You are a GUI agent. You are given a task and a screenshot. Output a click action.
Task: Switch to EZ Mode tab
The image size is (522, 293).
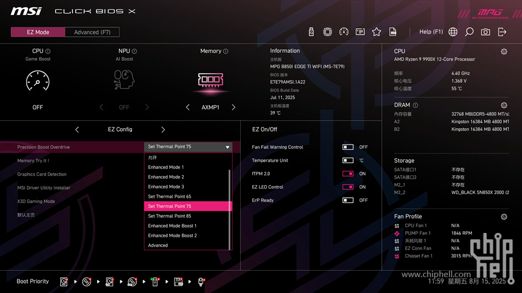[38, 32]
